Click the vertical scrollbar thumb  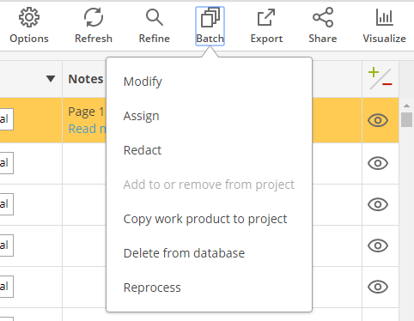pyautogui.click(x=406, y=119)
